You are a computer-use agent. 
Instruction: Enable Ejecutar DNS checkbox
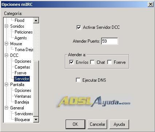click(x=78, y=80)
